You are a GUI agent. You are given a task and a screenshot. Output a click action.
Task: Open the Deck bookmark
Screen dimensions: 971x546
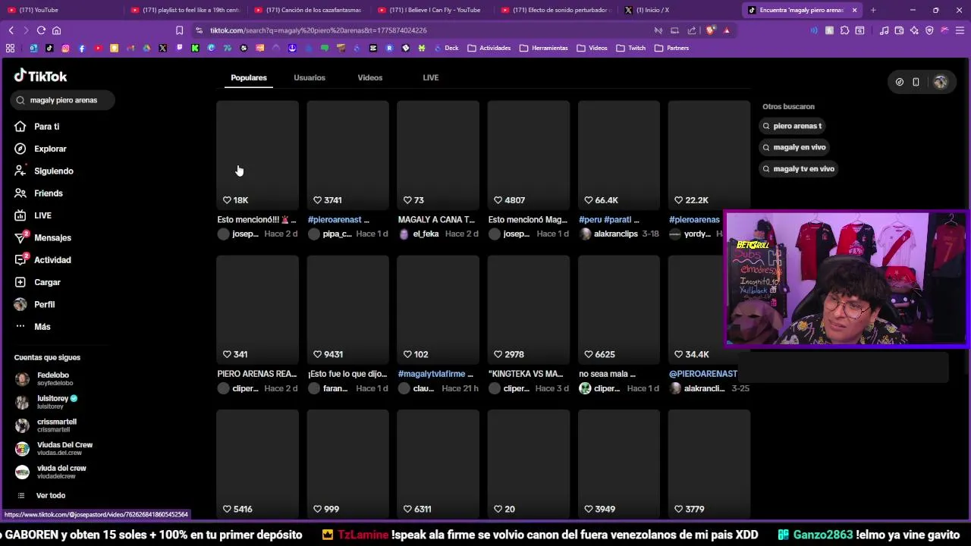(445, 48)
